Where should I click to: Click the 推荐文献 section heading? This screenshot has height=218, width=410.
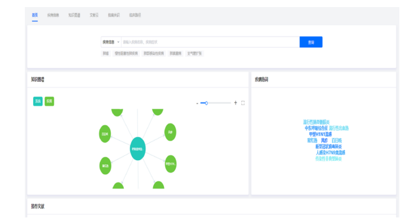point(38,207)
